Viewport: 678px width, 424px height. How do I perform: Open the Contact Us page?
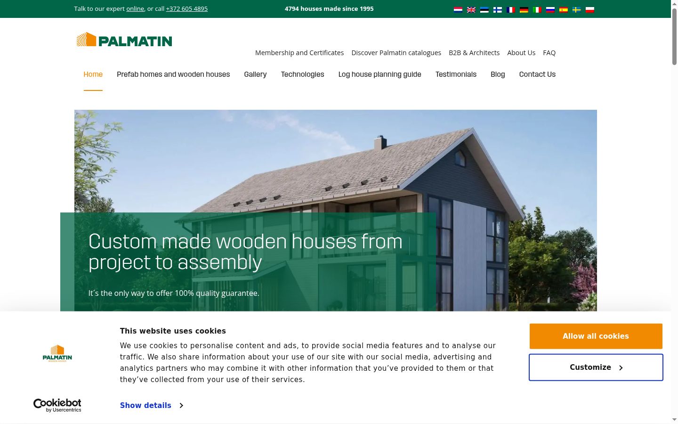537,74
